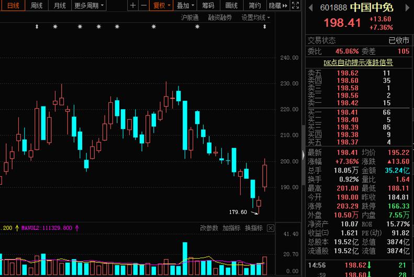Open the 更多周期 dropdown

click(x=88, y=5)
